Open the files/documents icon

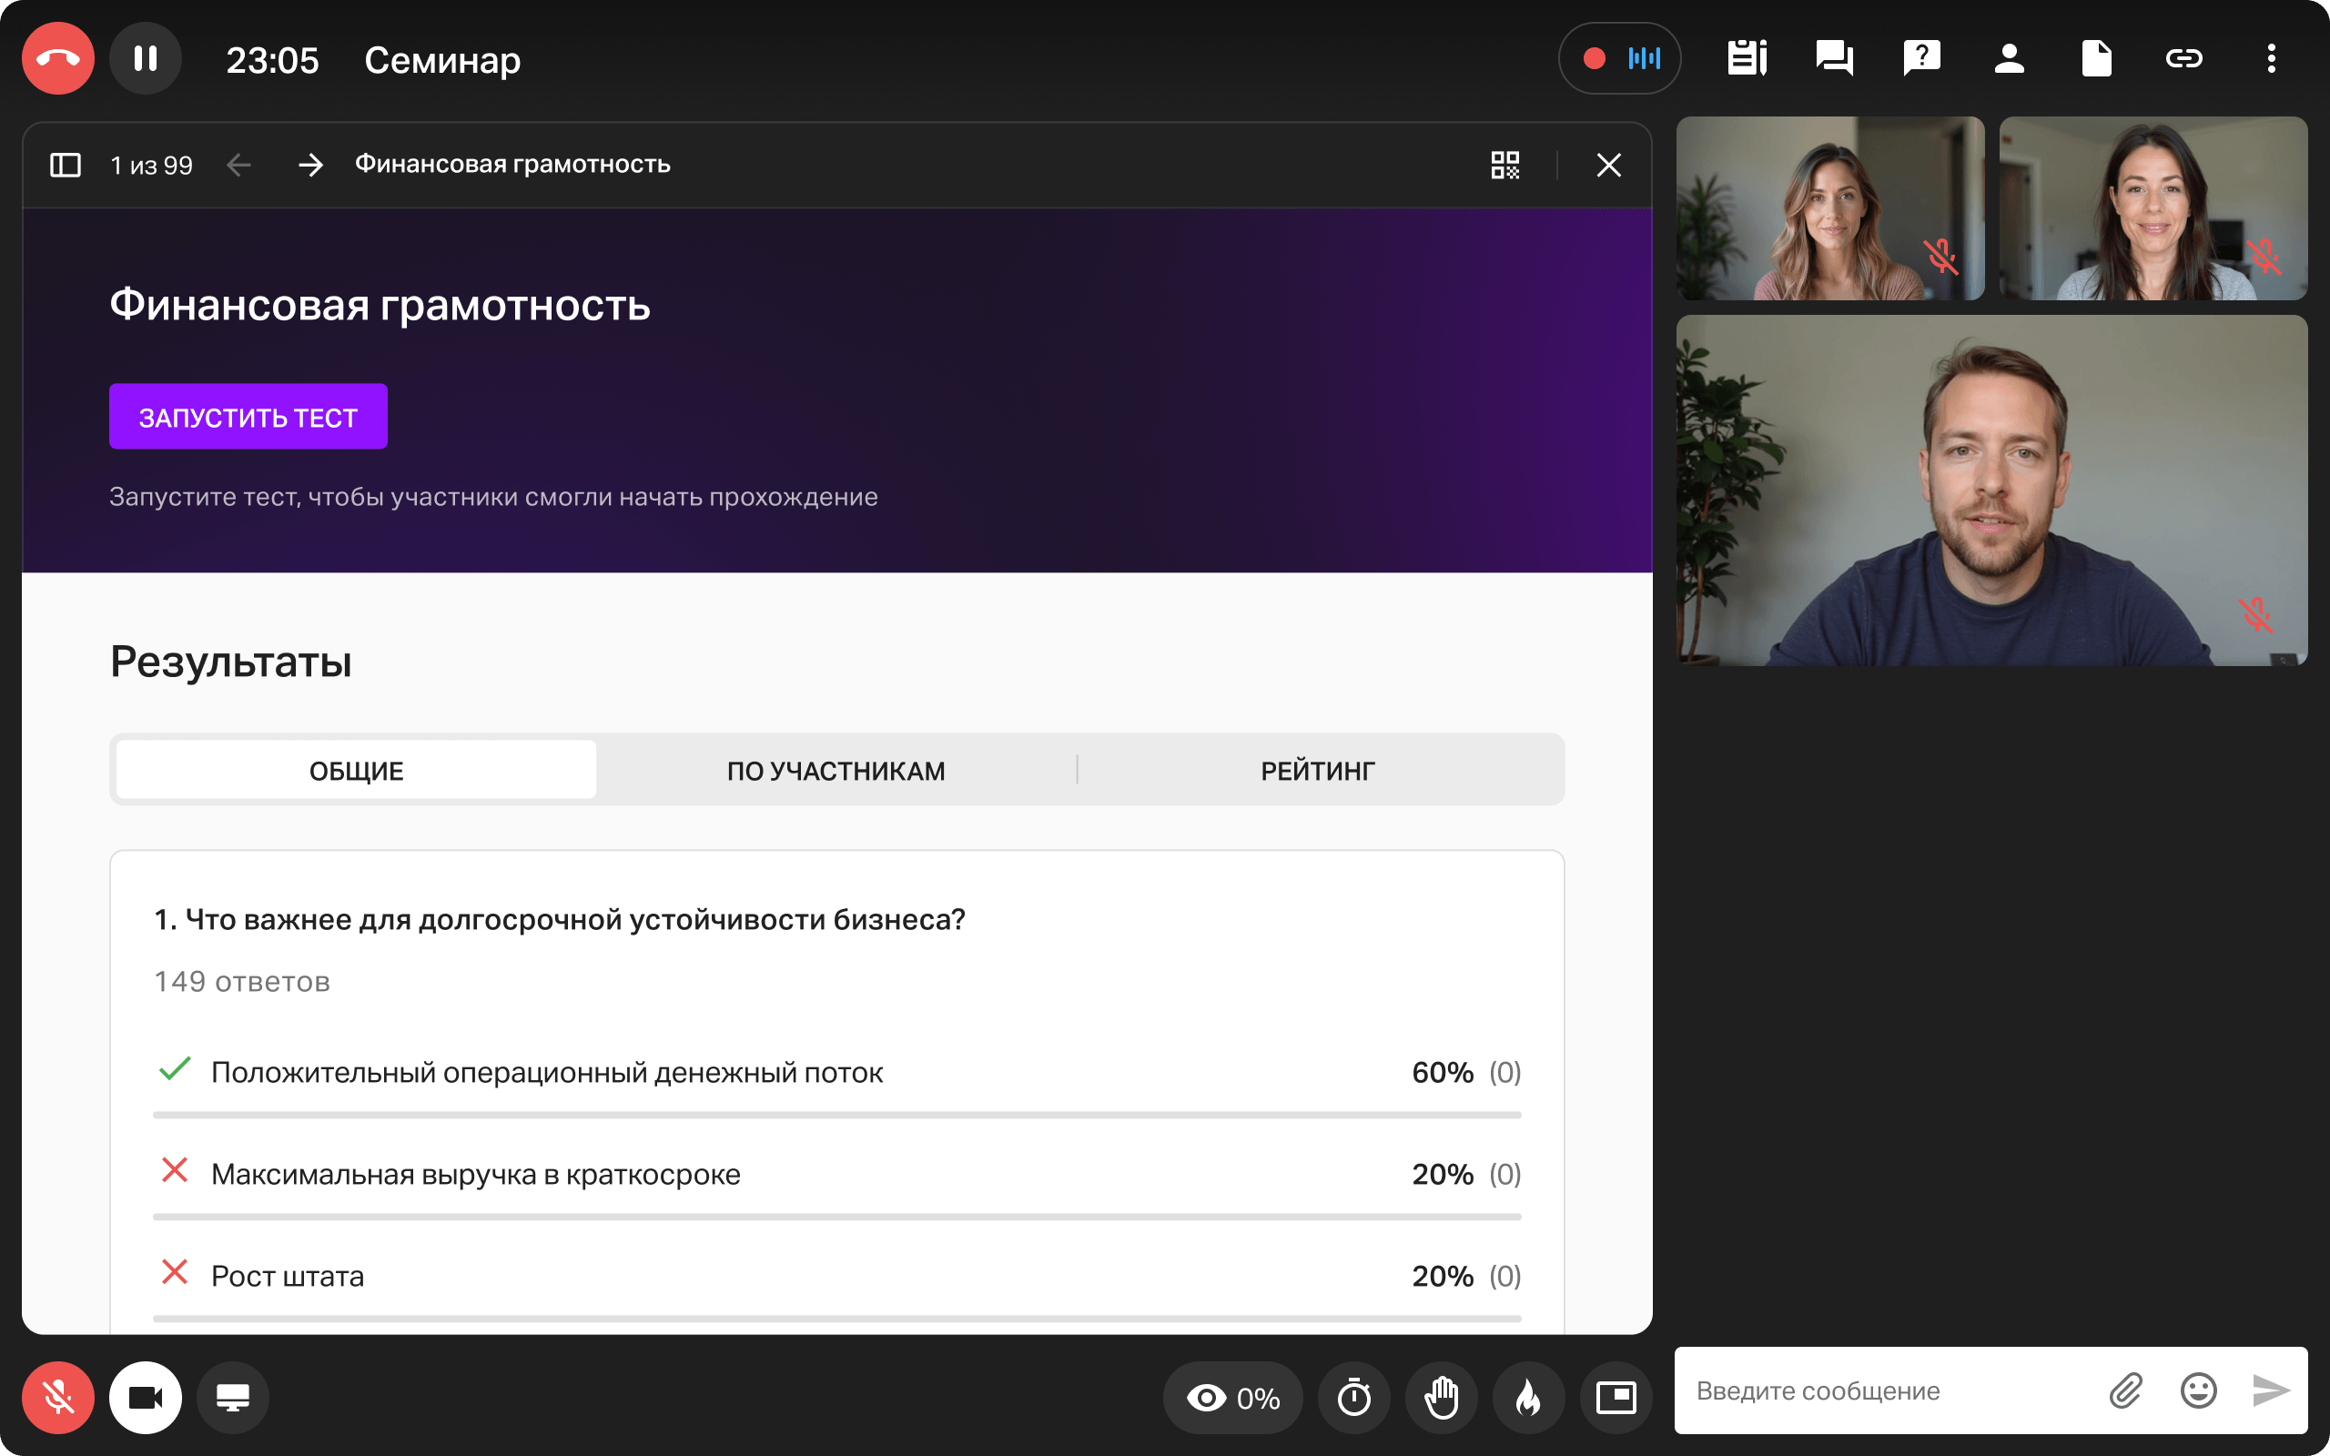point(2096,59)
